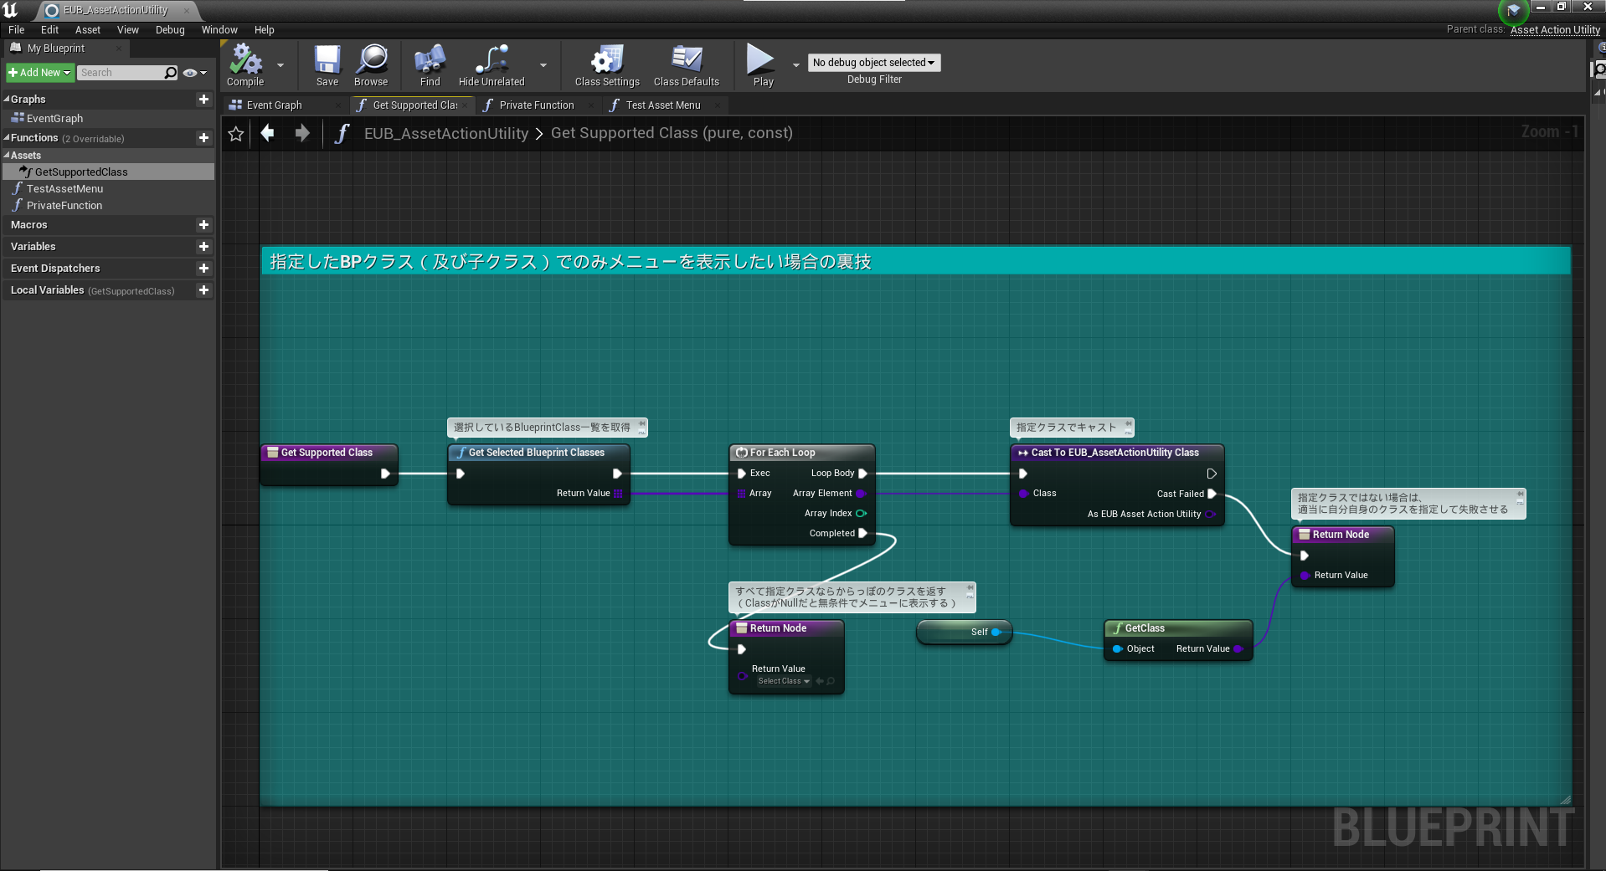Screen dimensions: 1606x871
Task: Open view options eye menu
Action: pyautogui.click(x=194, y=73)
